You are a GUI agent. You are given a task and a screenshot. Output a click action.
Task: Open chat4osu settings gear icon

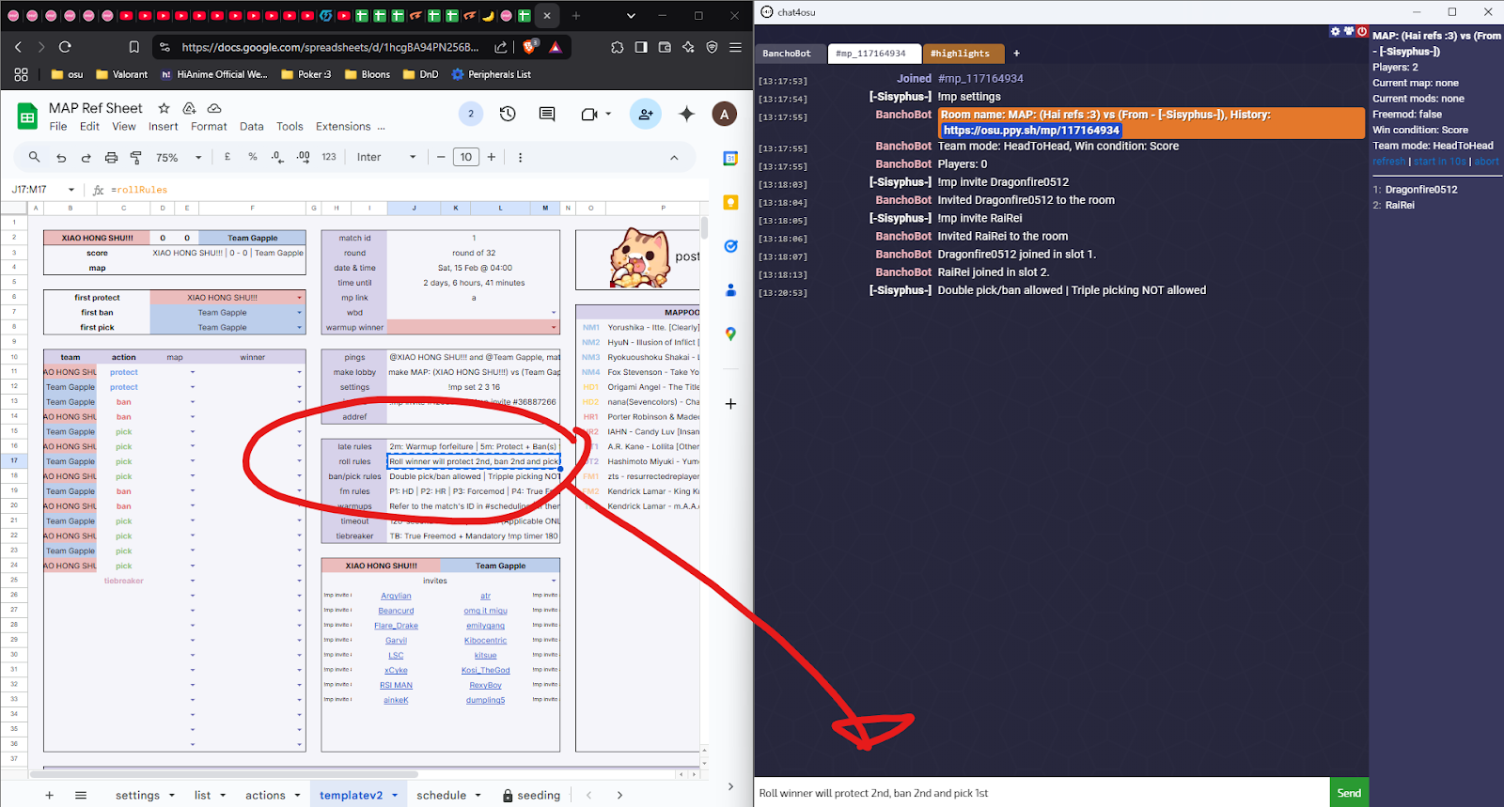[x=1335, y=31]
